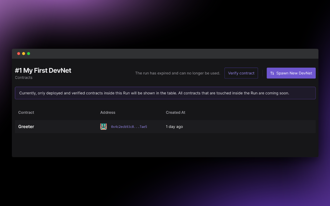Click the Address column header
Viewport: 330px width, 206px height.
click(x=108, y=112)
